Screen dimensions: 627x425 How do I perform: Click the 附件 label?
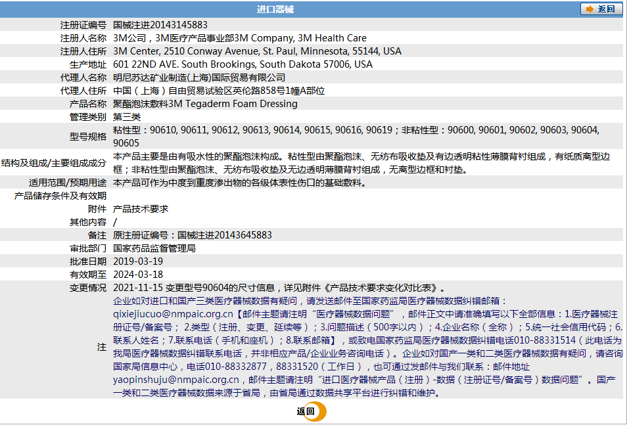pos(97,209)
